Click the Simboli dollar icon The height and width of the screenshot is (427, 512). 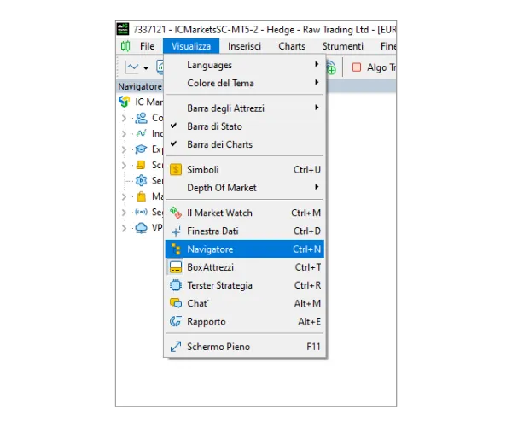(x=176, y=170)
